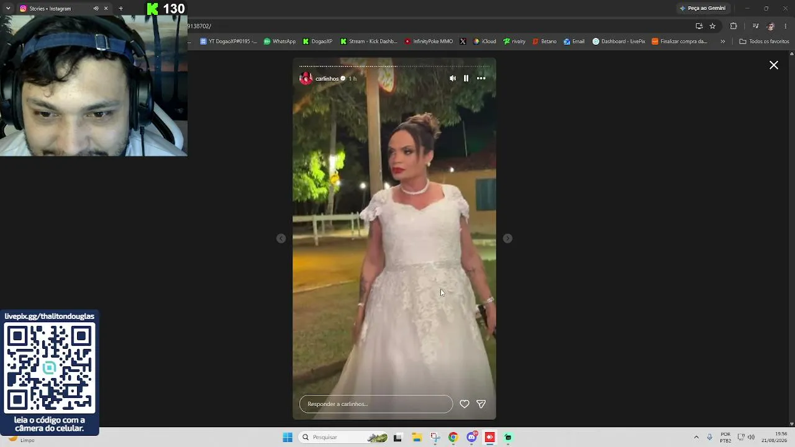Open the Snipping Tool taskbar icon
This screenshot has height=447, width=795.
tap(435, 437)
